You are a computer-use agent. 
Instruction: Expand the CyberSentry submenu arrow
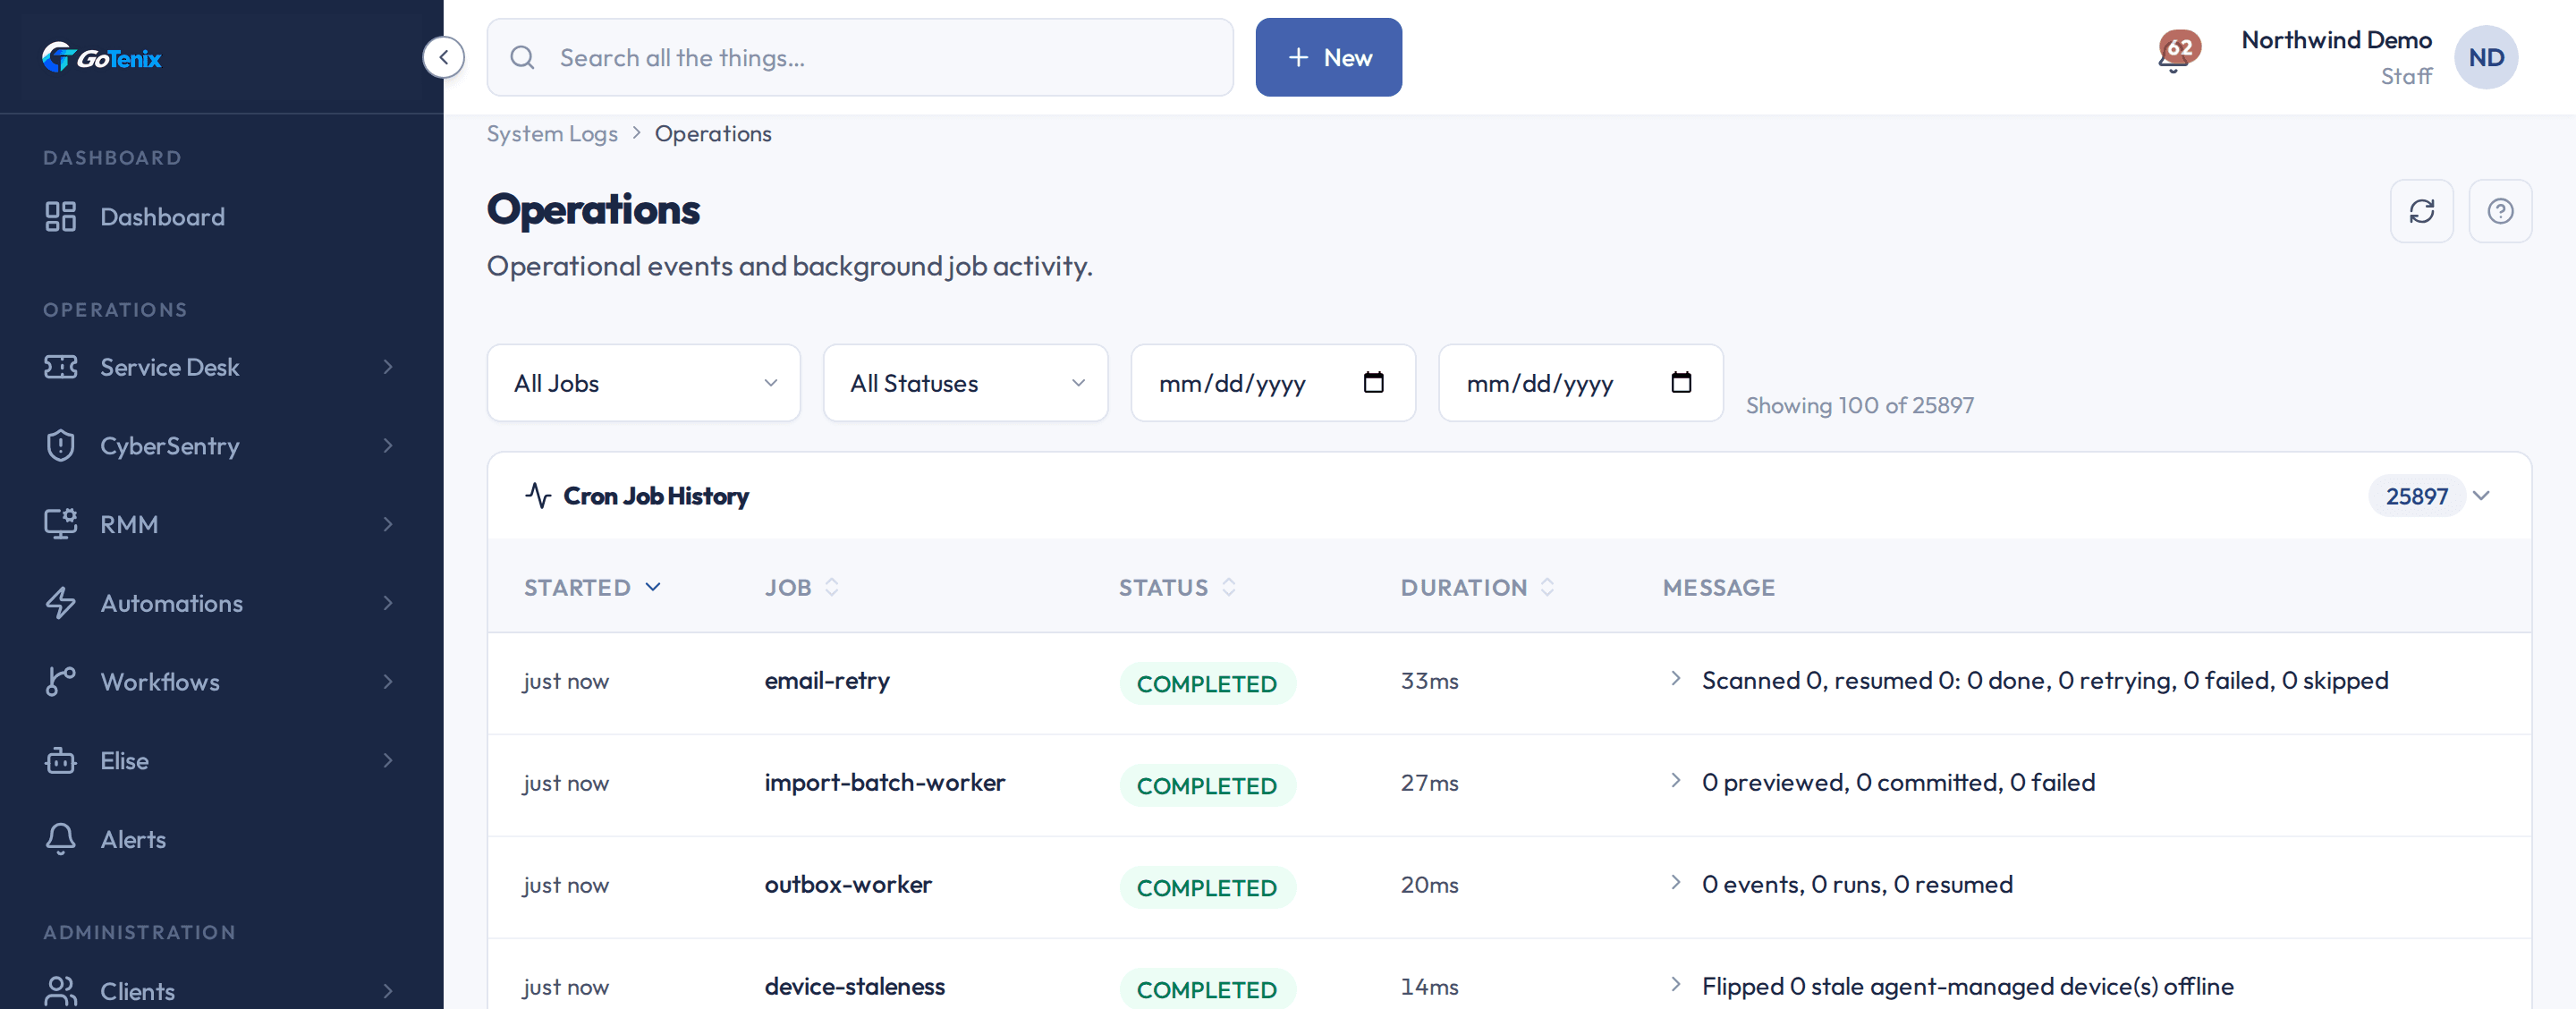tap(388, 445)
